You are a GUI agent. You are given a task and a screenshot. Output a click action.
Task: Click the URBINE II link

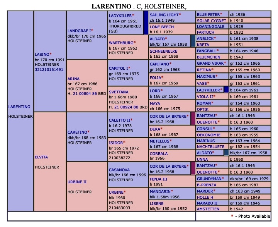click(x=77, y=182)
